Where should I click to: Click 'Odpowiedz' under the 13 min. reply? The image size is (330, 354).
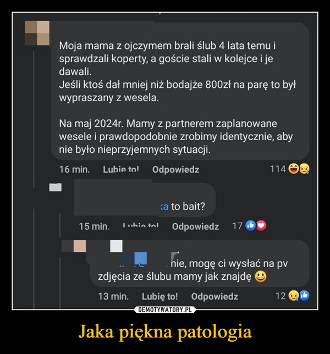pos(215,296)
